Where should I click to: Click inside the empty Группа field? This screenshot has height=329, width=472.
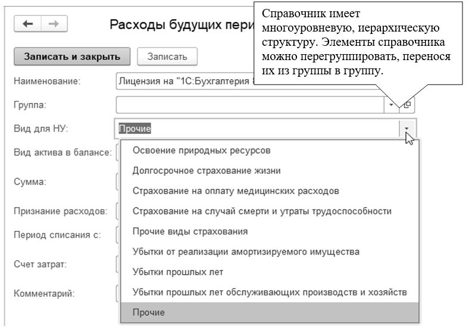(x=250, y=105)
